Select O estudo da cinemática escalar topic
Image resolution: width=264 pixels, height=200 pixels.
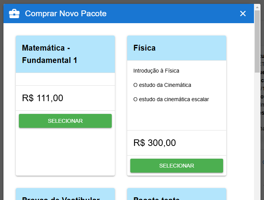click(171, 99)
